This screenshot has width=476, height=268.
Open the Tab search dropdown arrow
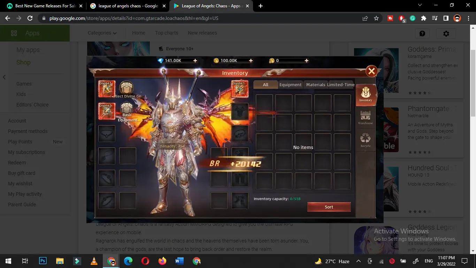point(420,5)
